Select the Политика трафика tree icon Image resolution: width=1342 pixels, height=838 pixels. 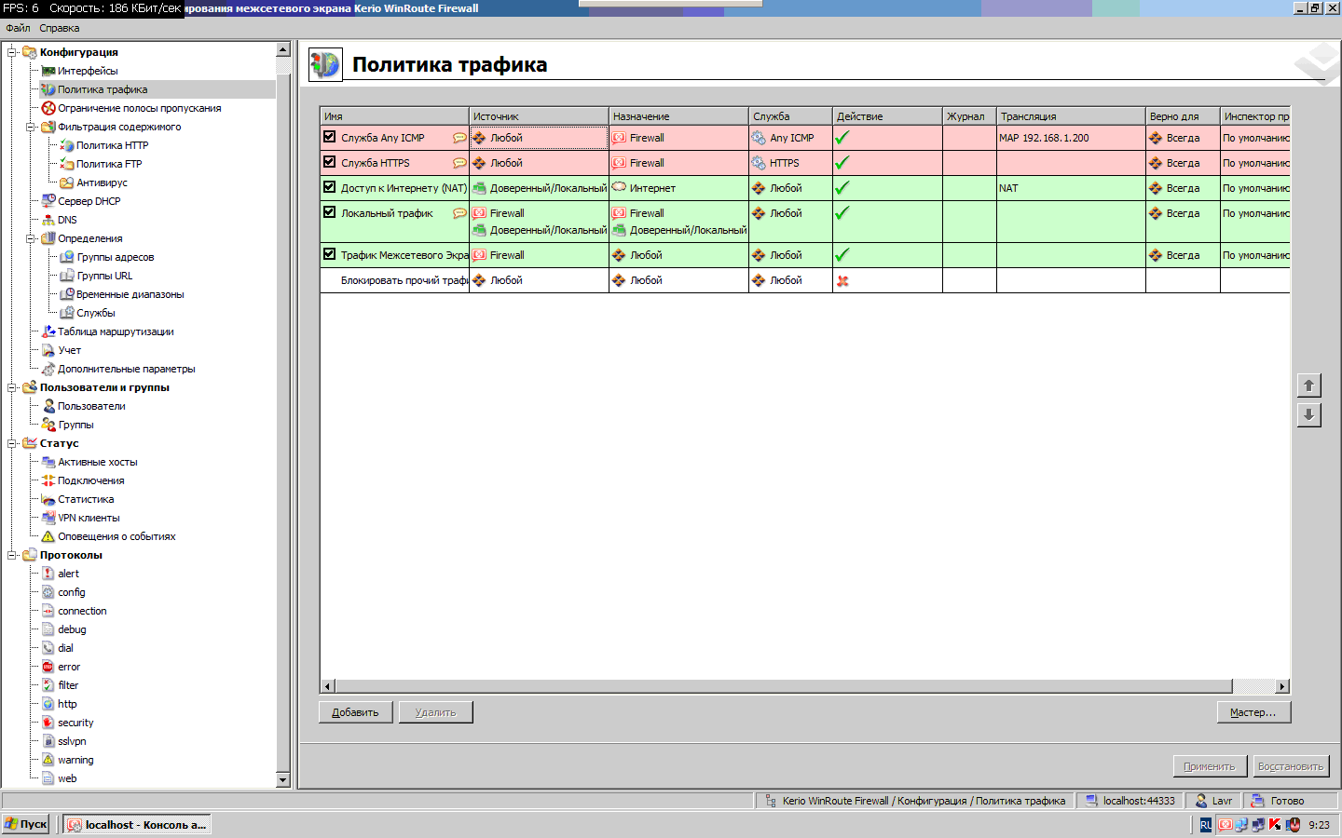(48, 89)
